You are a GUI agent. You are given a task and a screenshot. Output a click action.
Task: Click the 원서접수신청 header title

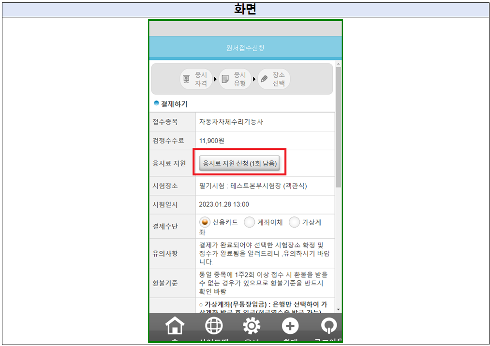tap(245, 48)
